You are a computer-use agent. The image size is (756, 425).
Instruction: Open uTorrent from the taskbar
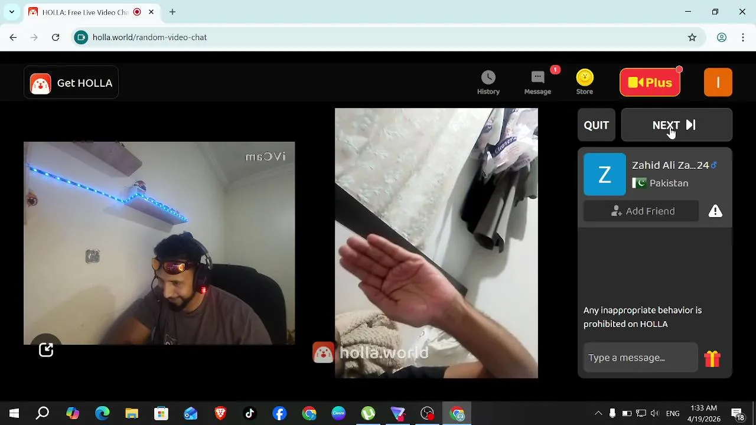click(x=368, y=413)
